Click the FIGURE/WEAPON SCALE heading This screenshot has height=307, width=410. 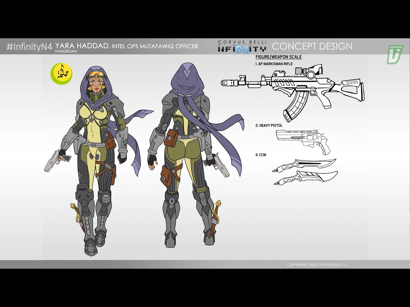(x=278, y=57)
